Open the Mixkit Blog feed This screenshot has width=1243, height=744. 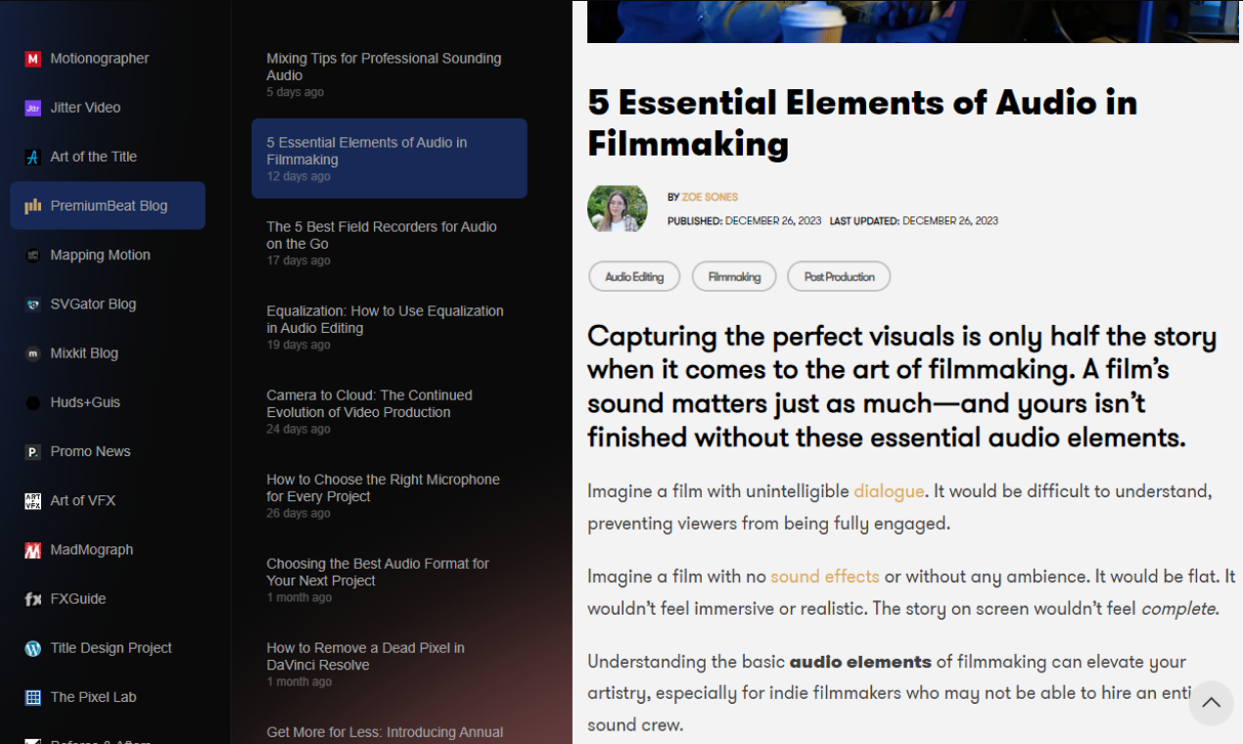pyautogui.click(x=108, y=353)
